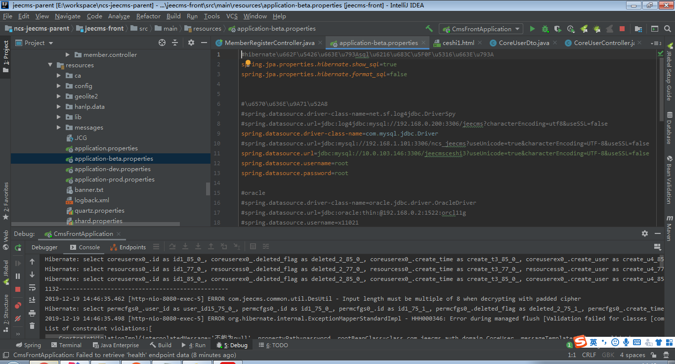The width and height of the screenshot is (675, 364).
Task: Click the green Run button in toolbar
Action: tap(532, 29)
